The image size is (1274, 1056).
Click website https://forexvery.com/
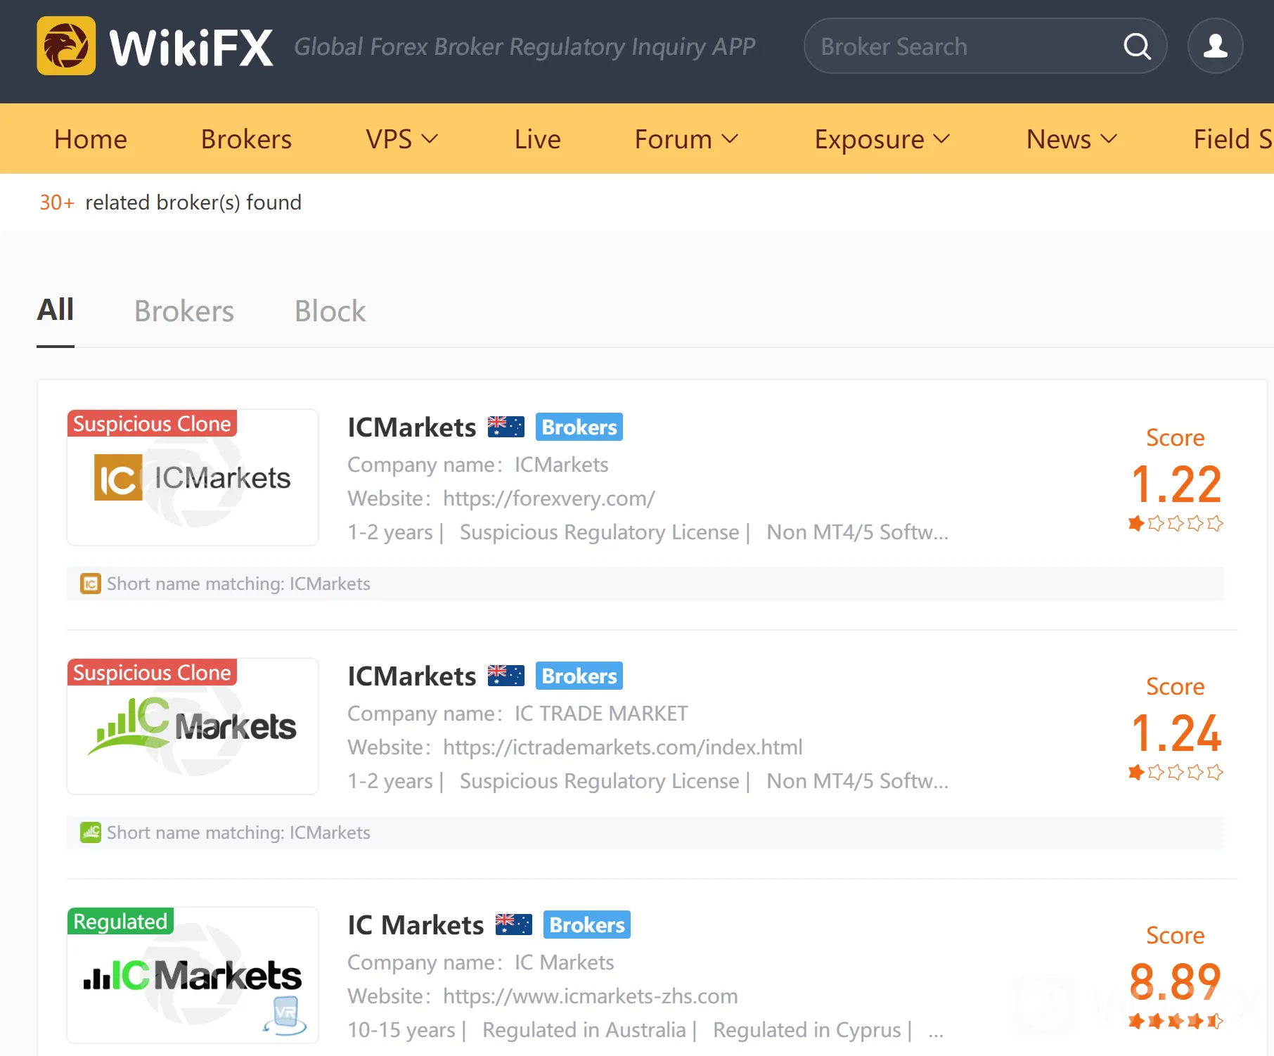[549, 498]
